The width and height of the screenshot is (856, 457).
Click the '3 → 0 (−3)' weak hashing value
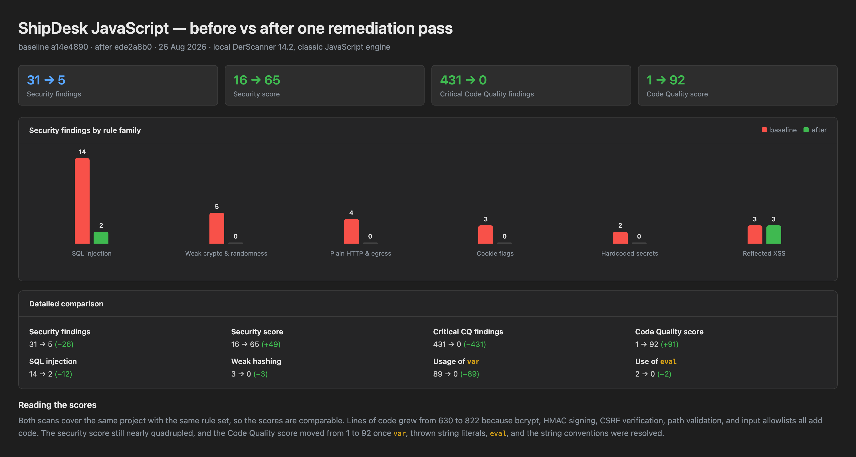(249, 374)
